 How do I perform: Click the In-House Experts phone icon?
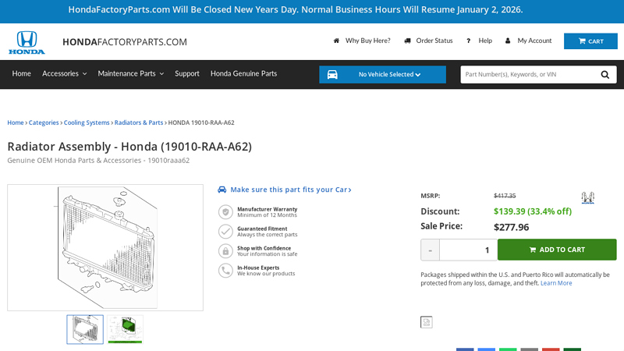point(225,270)
